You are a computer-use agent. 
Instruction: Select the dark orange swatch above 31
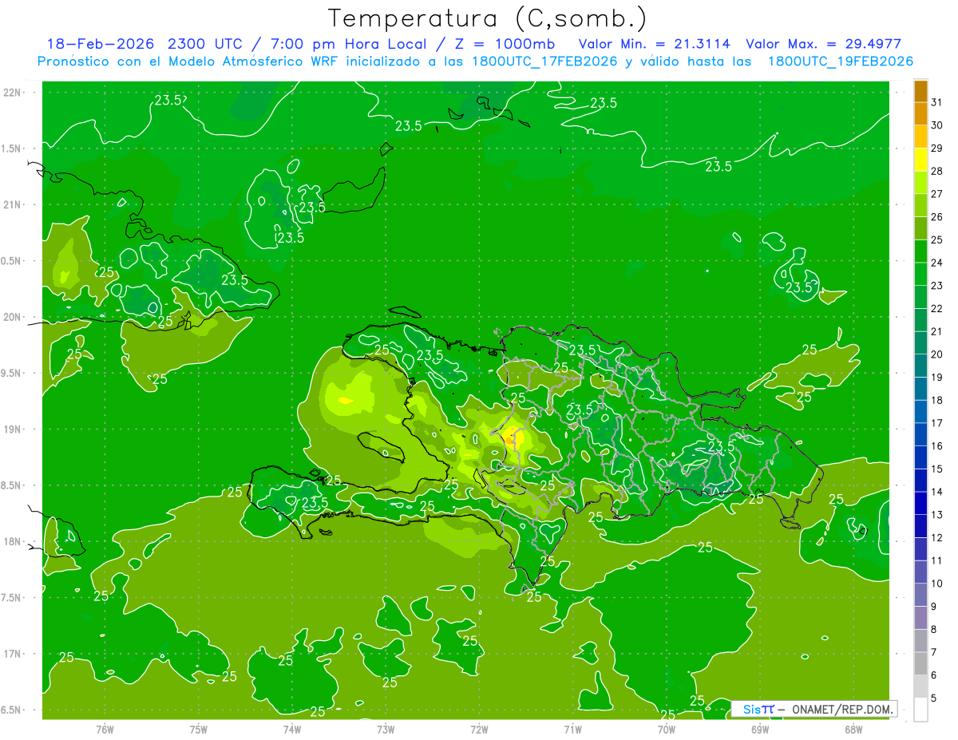click(920, 91)
